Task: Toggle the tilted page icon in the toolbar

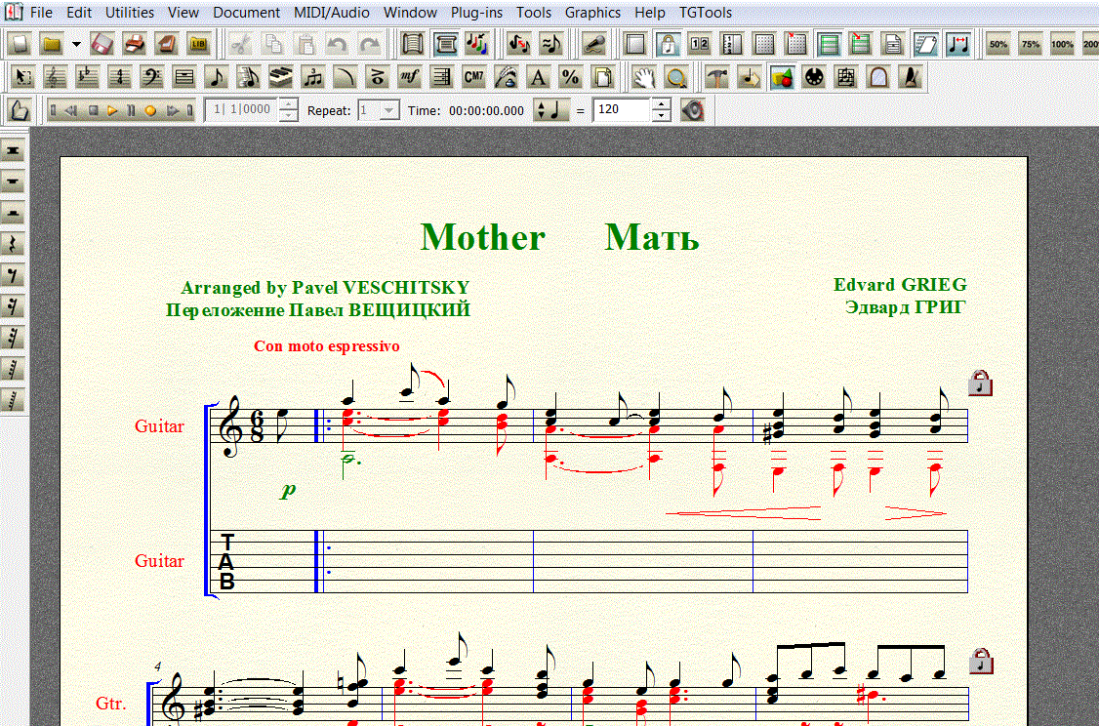Action: point(926,44)
